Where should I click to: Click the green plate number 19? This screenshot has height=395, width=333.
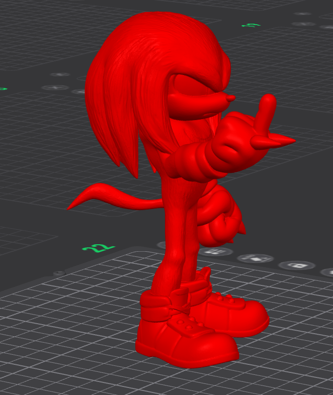click(251, 25)
